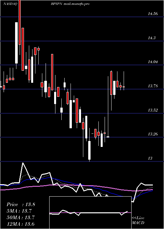Image resolution: width=164 pixels, height=229 pixels.
Task: Click the 5MA : 13.7 readout
Action: click(x=19, y=211)
